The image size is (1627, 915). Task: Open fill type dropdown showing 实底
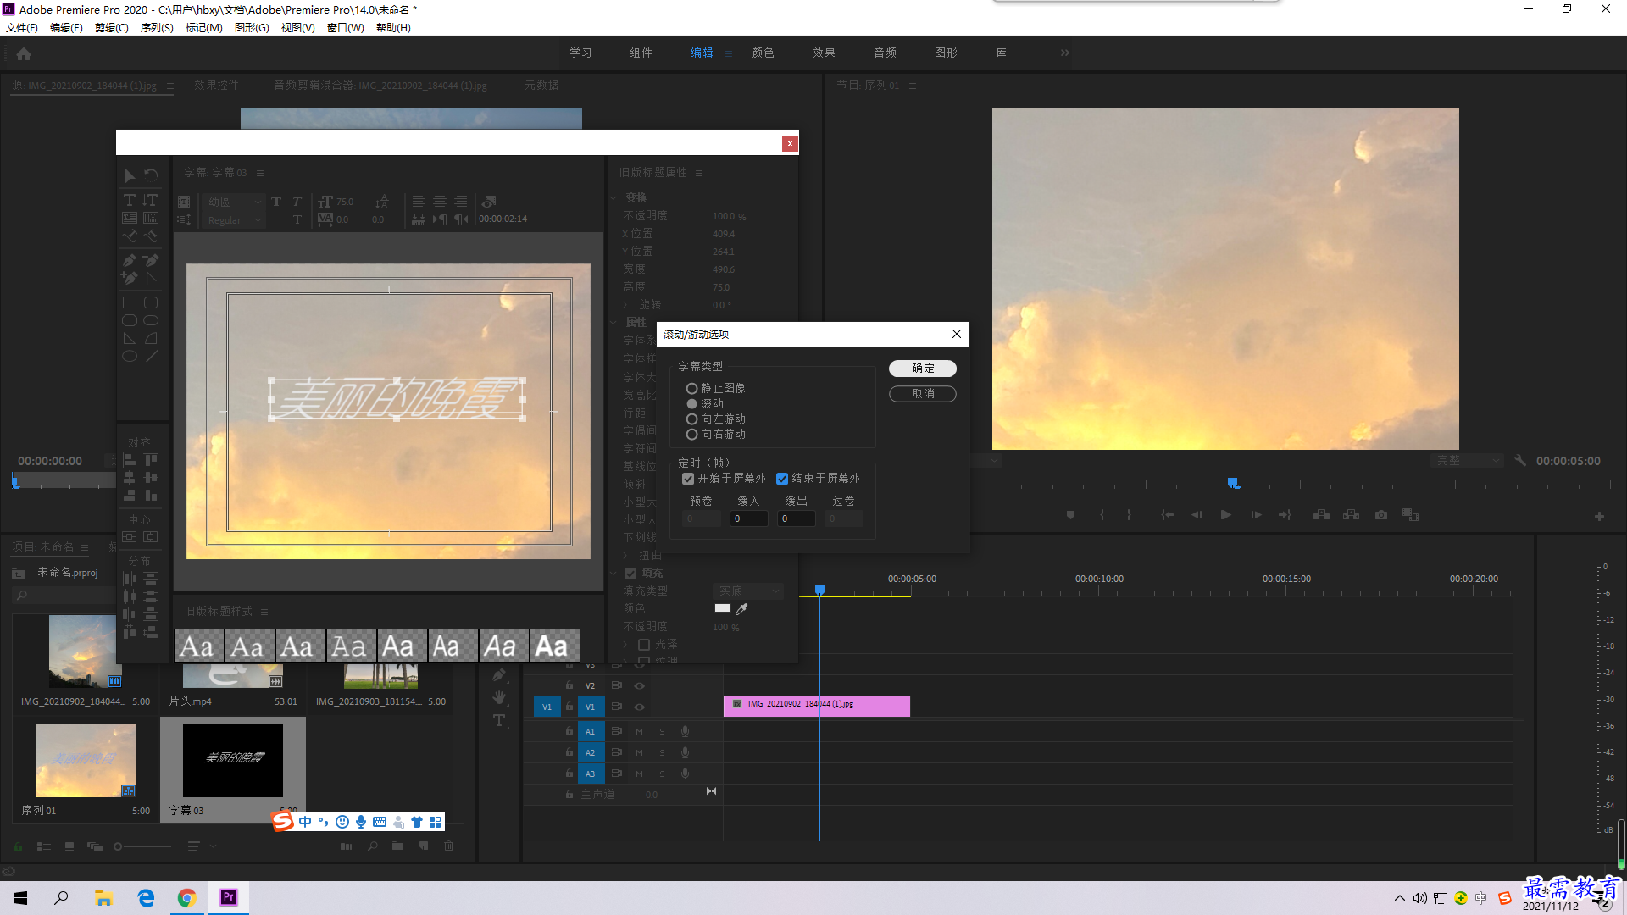pyautogui.click(x=747, y=591)
